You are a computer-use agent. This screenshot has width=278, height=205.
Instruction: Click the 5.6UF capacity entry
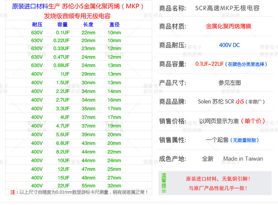(63, 135)
